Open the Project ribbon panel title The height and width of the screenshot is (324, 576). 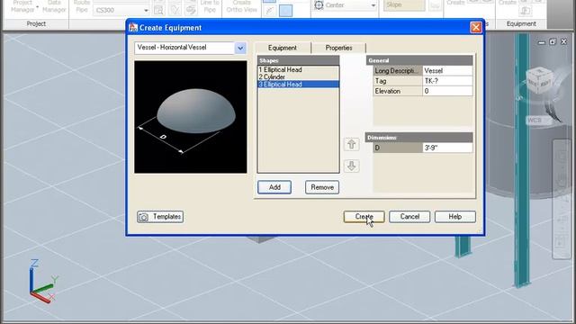click(36, 24)
